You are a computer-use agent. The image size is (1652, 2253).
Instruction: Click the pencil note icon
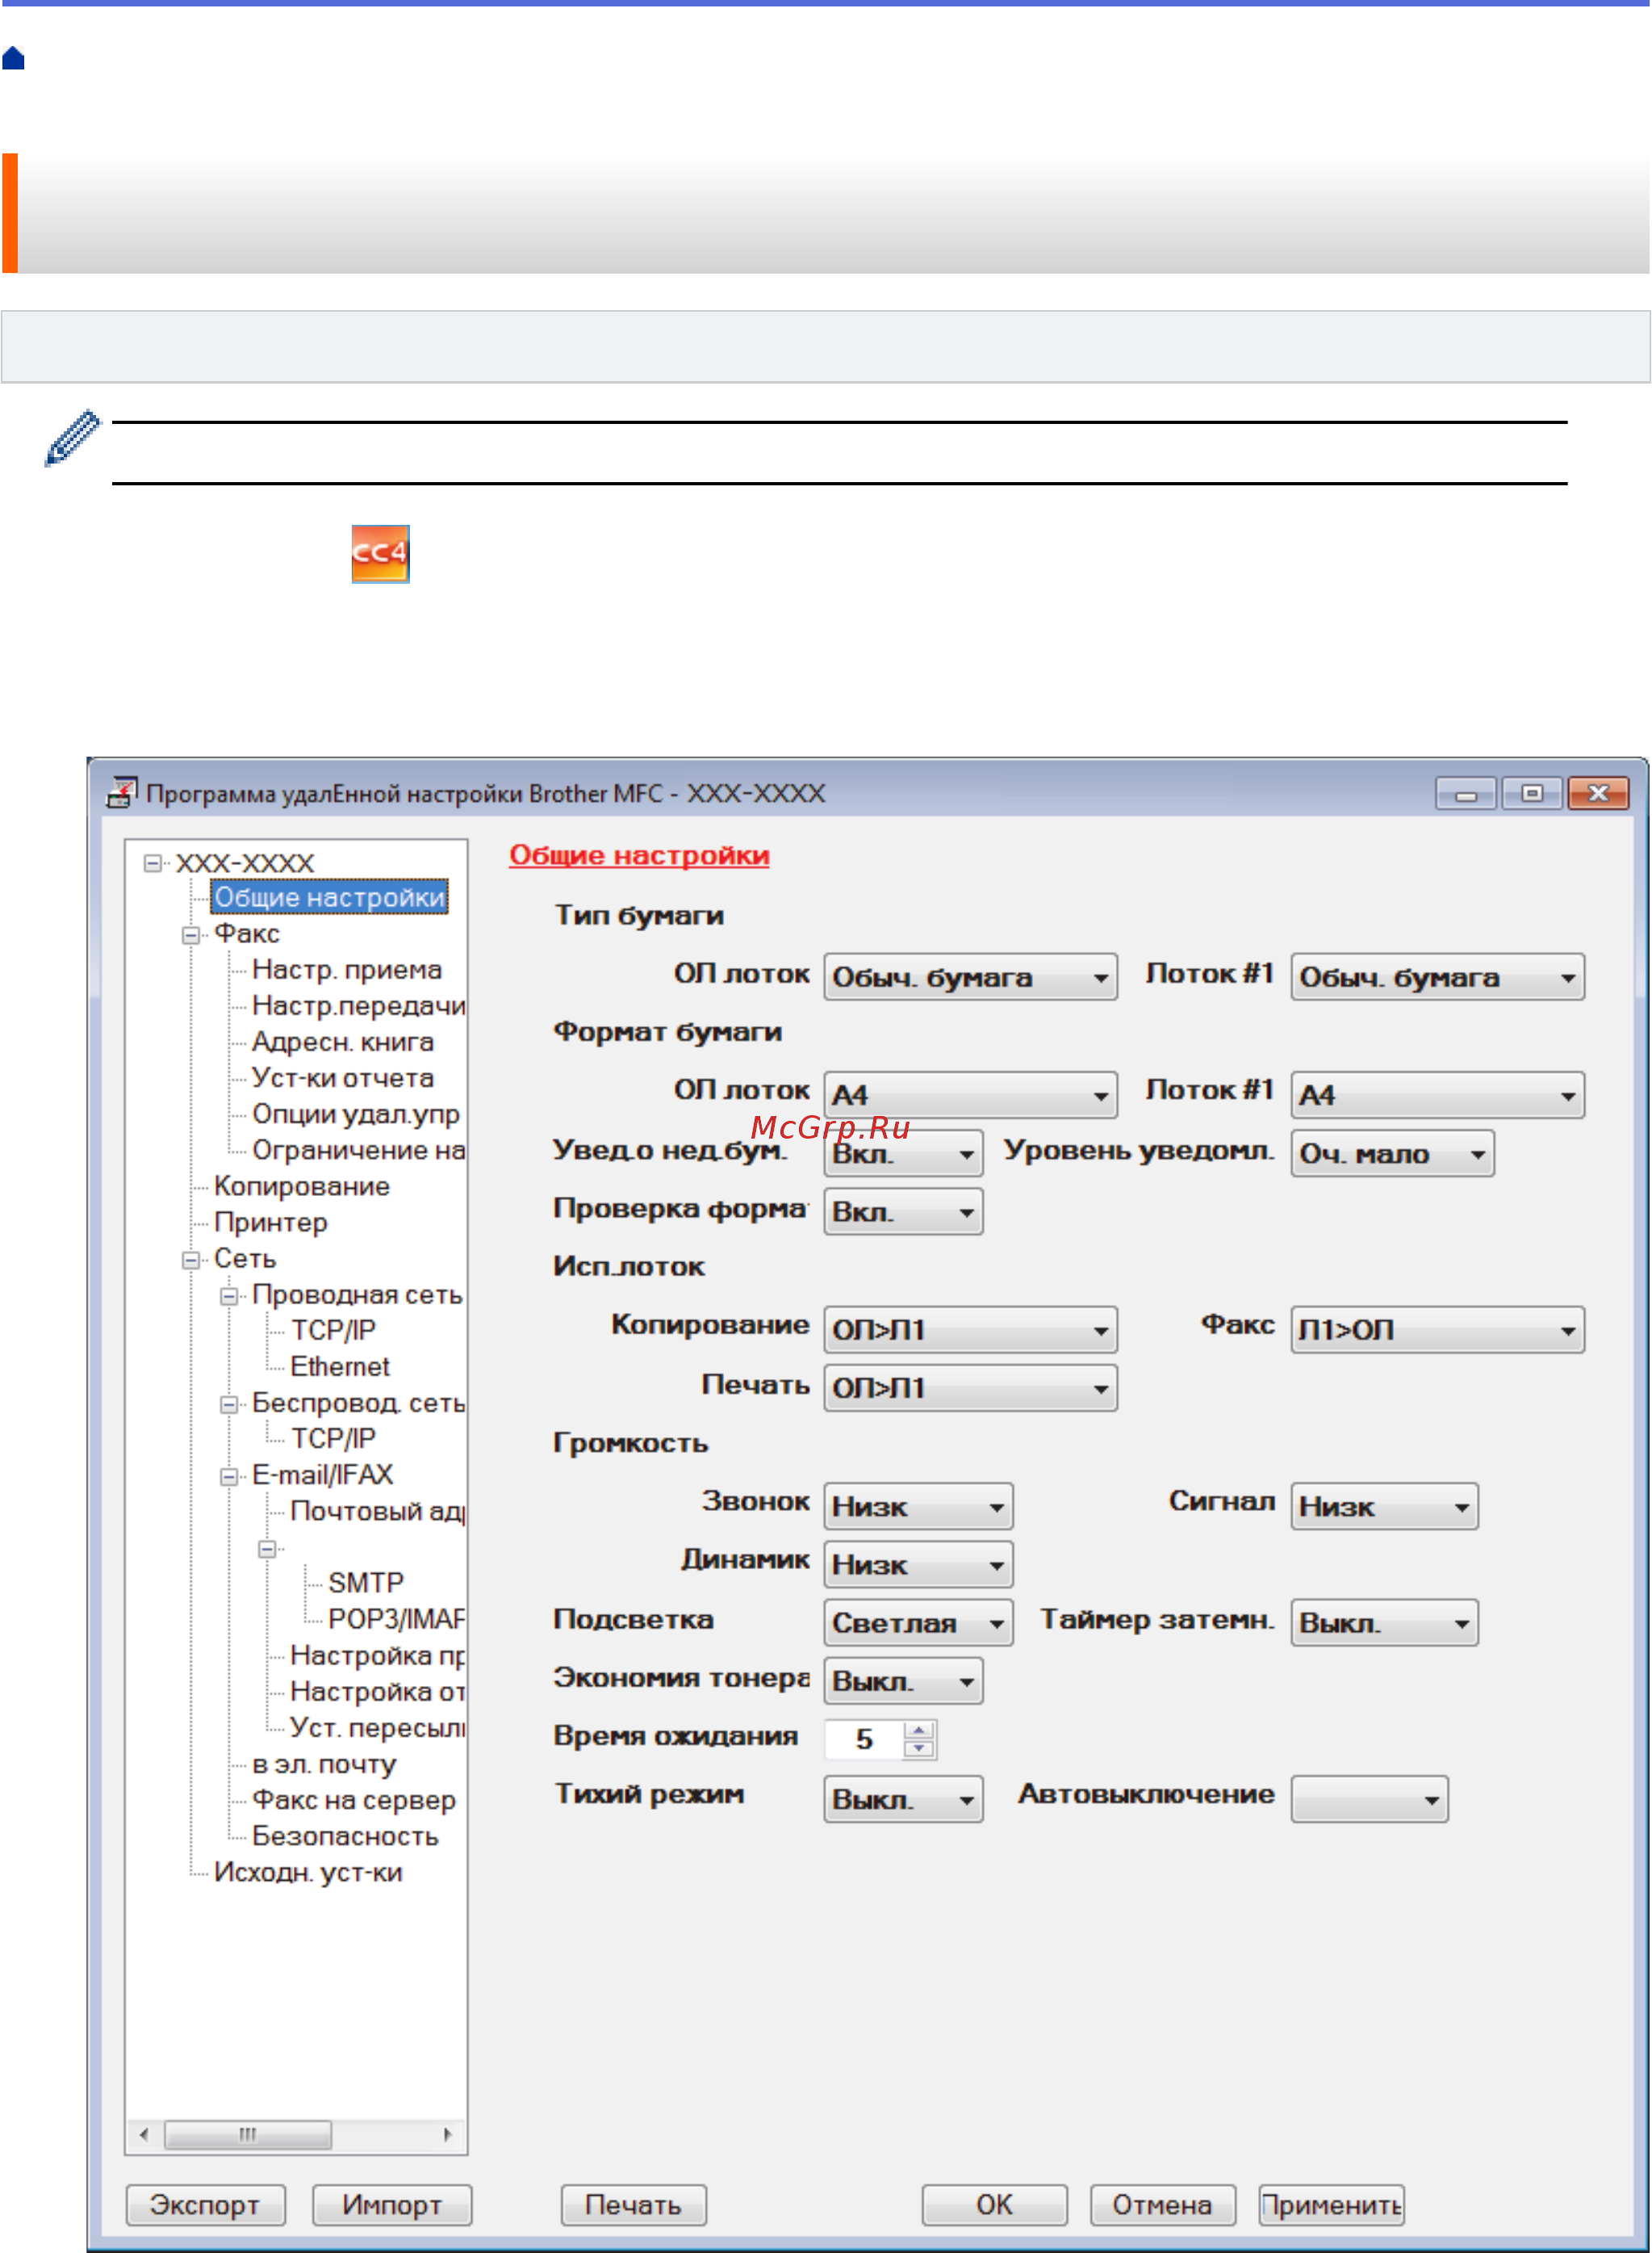[x=73, y=437]
